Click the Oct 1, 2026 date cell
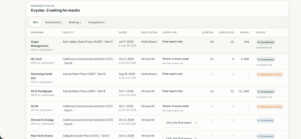This screenshot has height=139, width=301. coord(126,106)
